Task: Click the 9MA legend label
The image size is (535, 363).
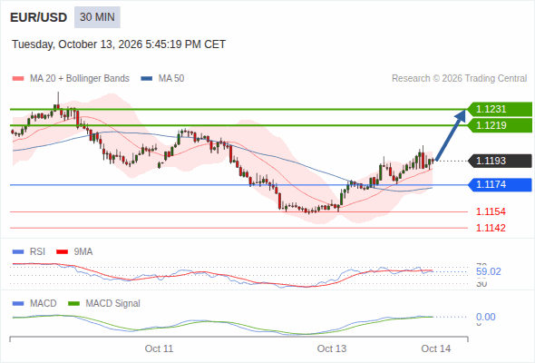Action: 83,251
